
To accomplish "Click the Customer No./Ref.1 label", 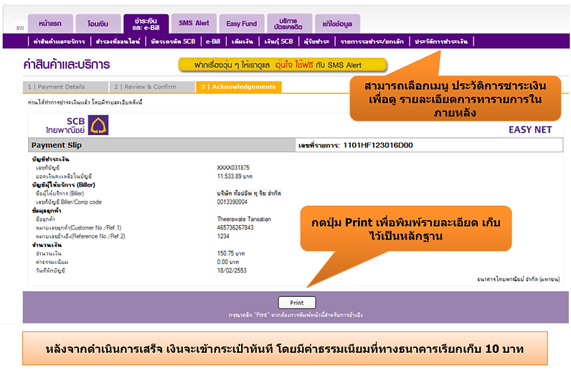I will coord(78,227).
